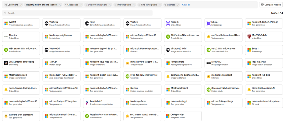
Task: Click the mims-harvard-toolrag model name
Action: (x=23, y=88)
